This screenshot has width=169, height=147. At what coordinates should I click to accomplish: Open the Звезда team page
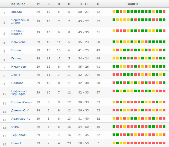[x=16, y=12]
